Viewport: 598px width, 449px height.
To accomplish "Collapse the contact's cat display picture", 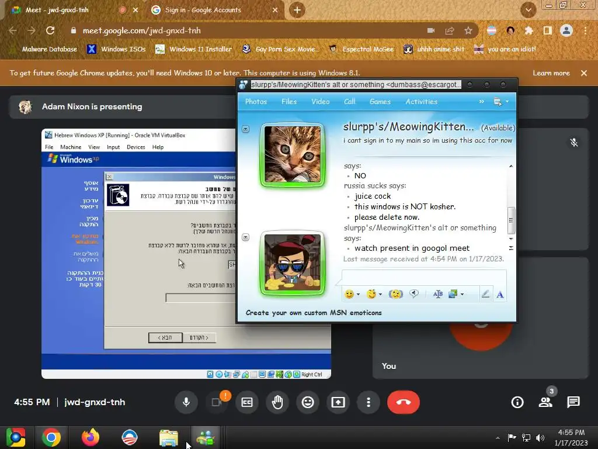I will (x=246, y=129).
